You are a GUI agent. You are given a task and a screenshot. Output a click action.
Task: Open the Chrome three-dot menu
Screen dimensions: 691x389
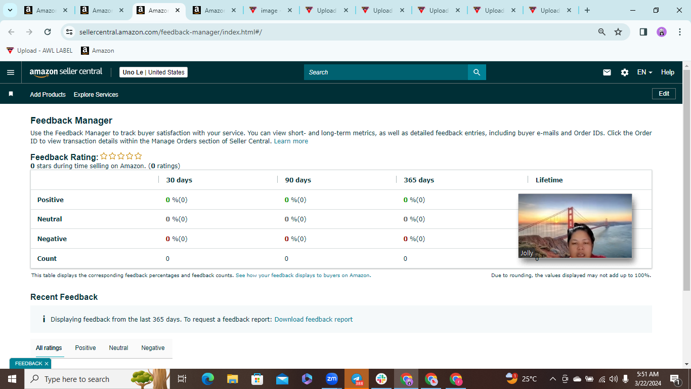[x=680, y=32]
